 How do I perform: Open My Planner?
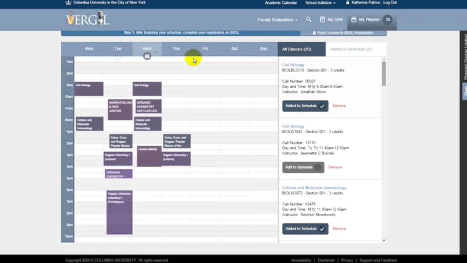click(x=366, y=20)
